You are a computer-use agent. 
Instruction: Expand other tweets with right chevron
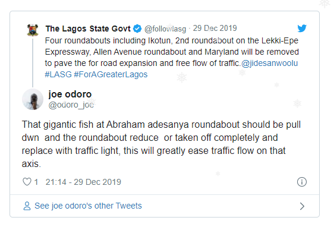(x=302, y=206)
